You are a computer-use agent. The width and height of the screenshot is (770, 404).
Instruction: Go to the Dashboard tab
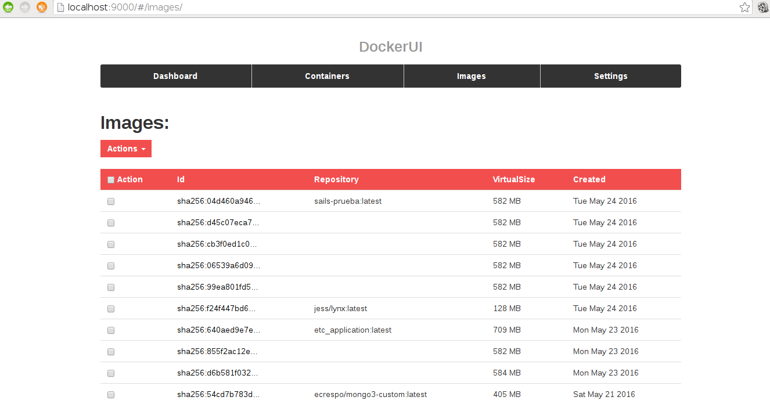[x=175, y=76]
